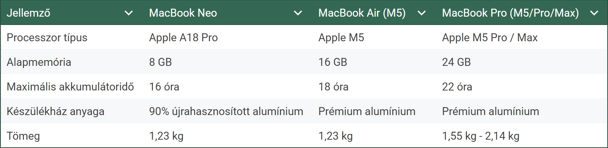Expand the MacBook Pro (M5/Pro/Max) dropdown chevron
This screenshot has width=608, height=148.
(594, 13)
